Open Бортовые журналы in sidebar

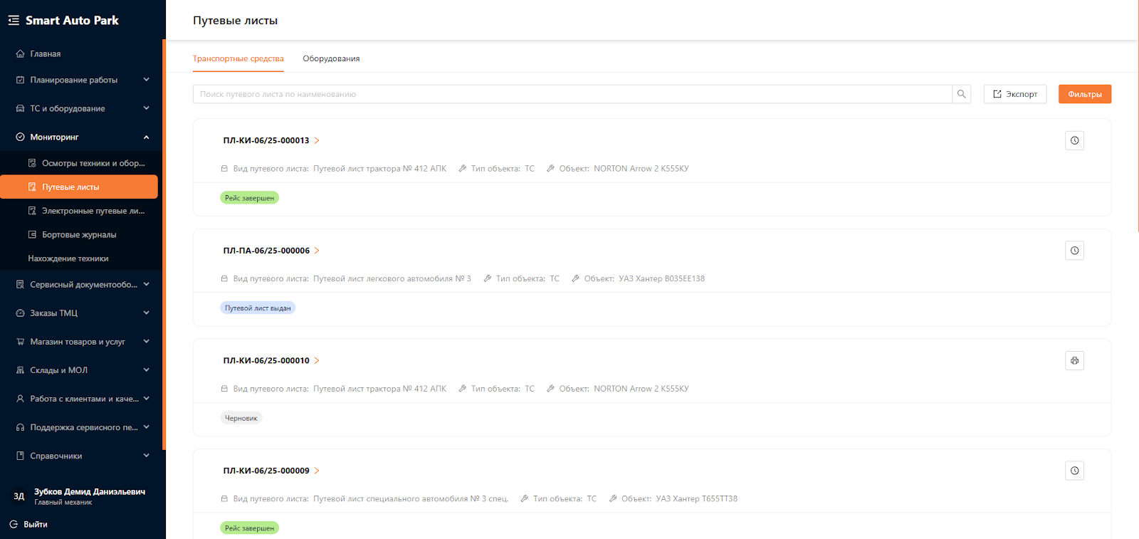pyautogui.click(x=79, y=234)
